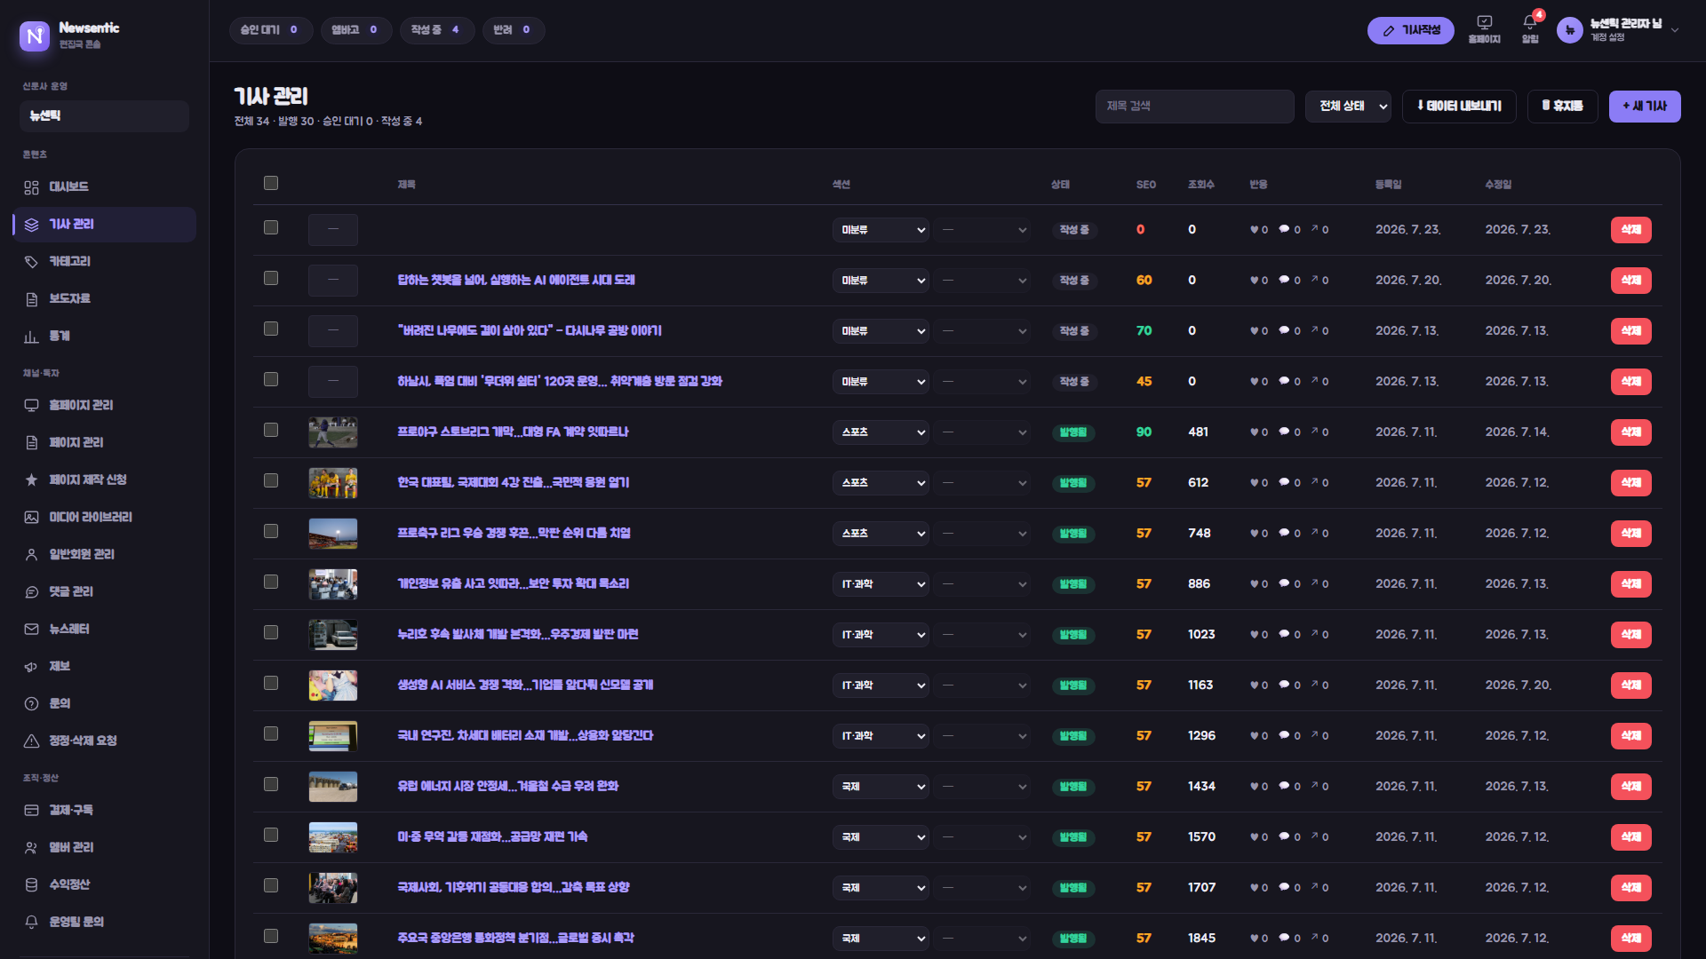1706x959 pixels.
Task: Open the 대시보드 dashboard icon in sidebar
Action: point(31,187)
